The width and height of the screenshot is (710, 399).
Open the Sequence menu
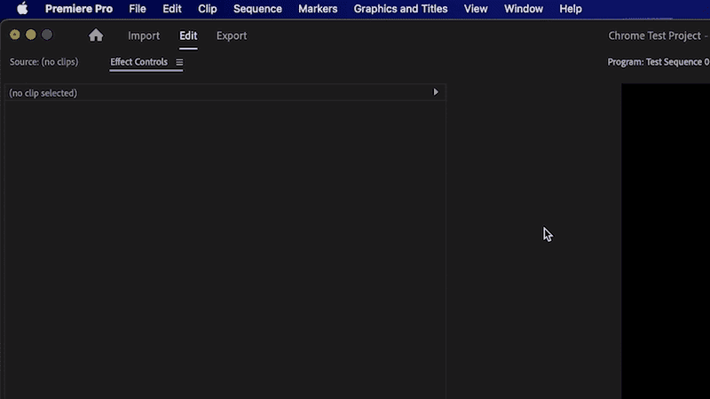(257, 9)
